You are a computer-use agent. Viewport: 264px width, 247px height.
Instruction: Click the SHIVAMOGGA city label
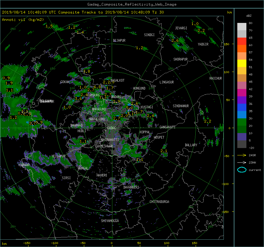[x=110, y=221]
